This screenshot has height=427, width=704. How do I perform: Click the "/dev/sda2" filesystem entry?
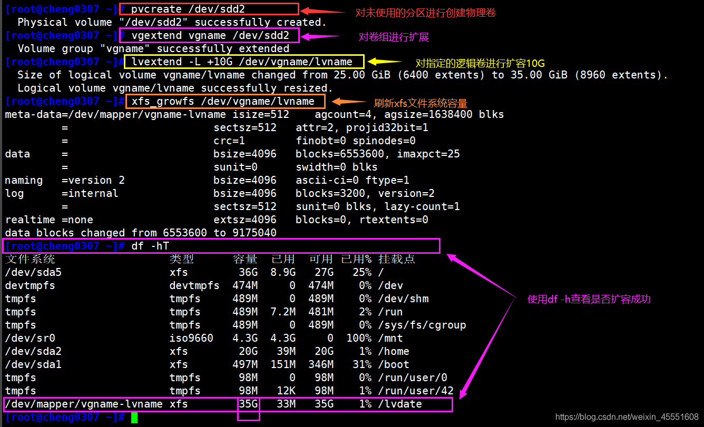[33, 351]
